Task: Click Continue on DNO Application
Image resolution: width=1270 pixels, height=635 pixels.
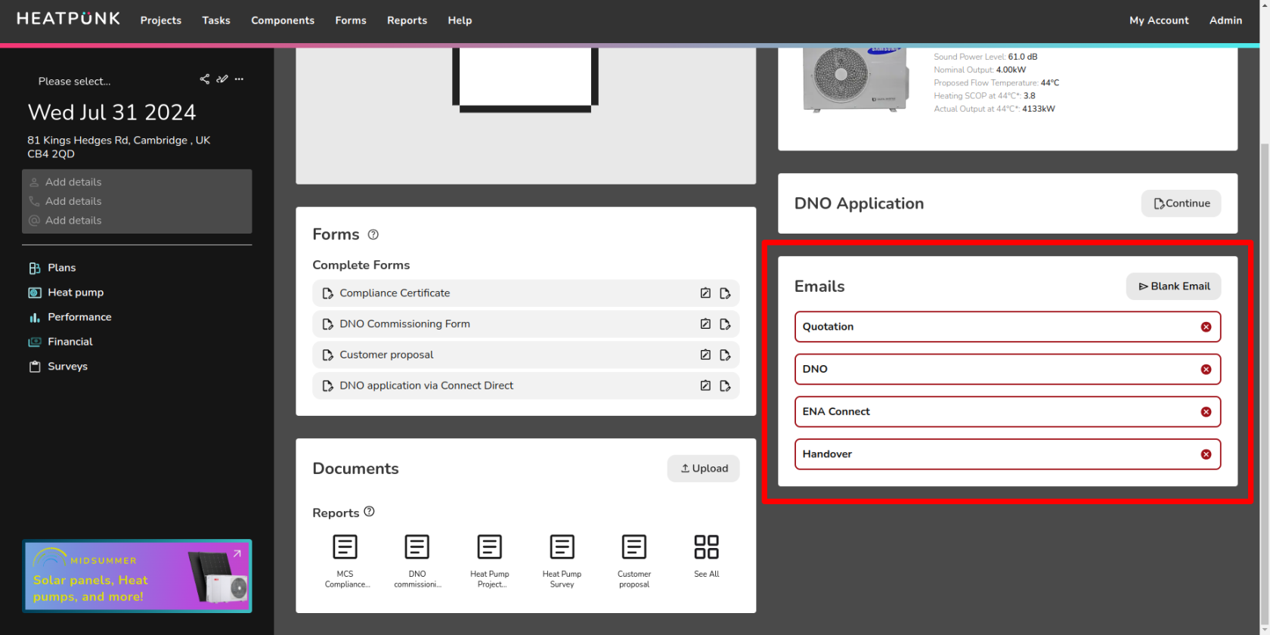Action: (1181, 203)
